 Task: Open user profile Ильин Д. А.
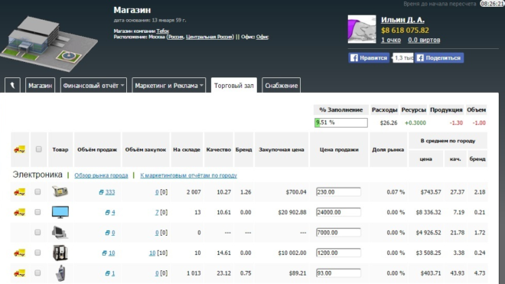[402, 20]
